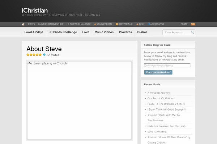
Task: Rate with the first star
Action: coord(28,55)
